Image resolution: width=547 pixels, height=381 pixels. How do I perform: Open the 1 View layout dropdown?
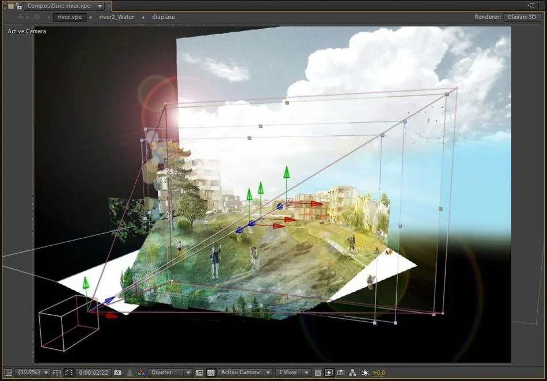coord(293,372)
